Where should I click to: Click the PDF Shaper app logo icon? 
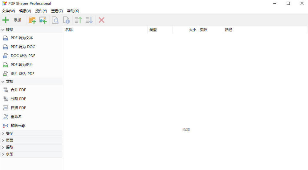pos(4,3)
